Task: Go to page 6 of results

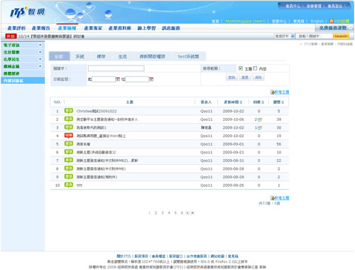Action: [x=182, y=212]
